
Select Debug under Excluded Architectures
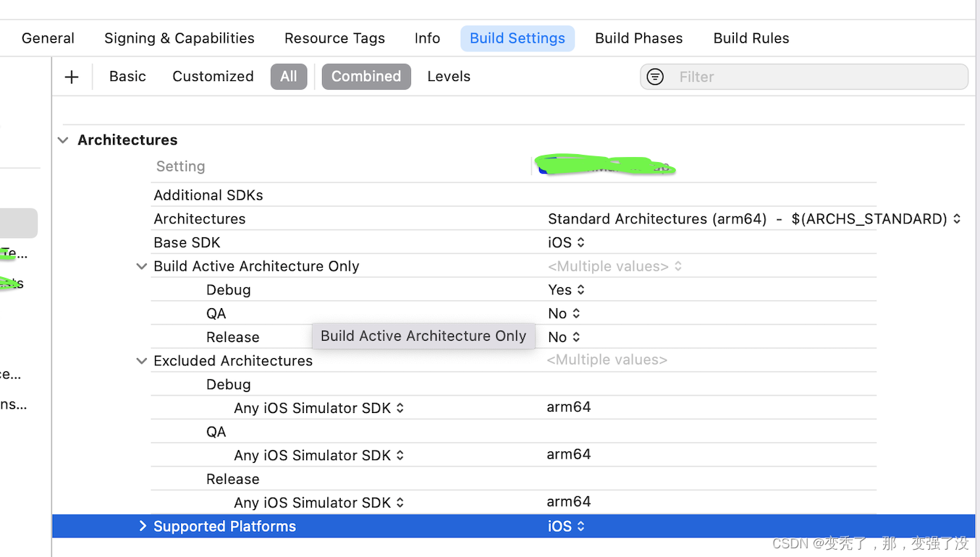pos(229,385)
